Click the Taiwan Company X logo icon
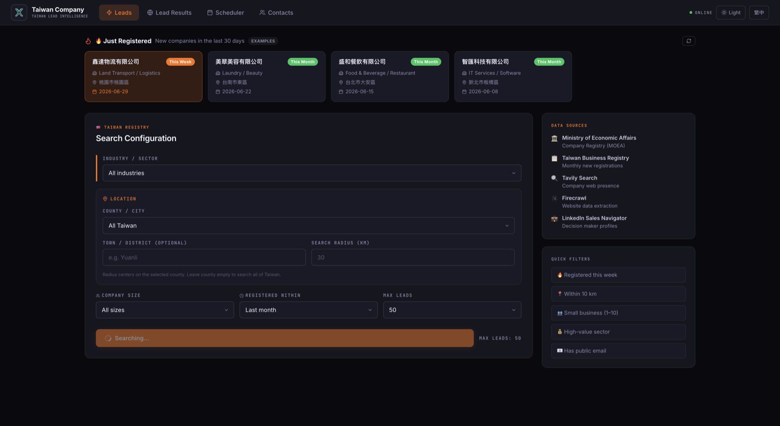This screenshot has height=426, width=780. (19, 13)
